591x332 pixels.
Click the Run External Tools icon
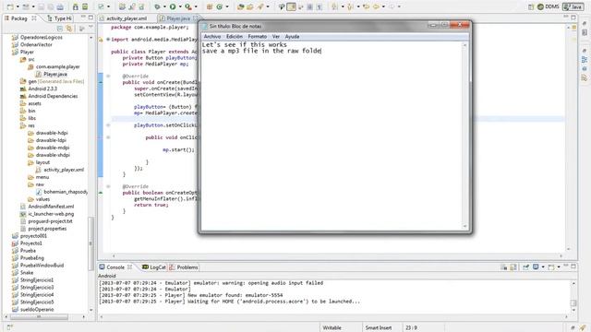point(188,6)
